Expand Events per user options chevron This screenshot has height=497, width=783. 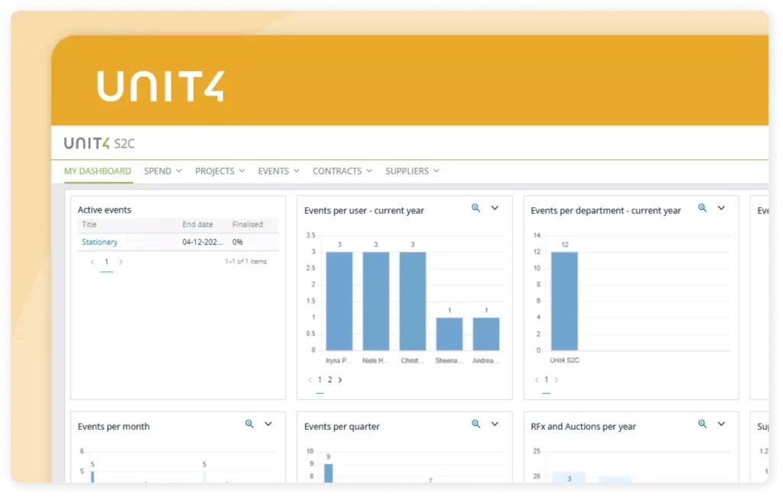point(495,208)
